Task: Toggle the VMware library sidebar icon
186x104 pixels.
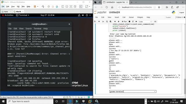Action: [63, 6]
